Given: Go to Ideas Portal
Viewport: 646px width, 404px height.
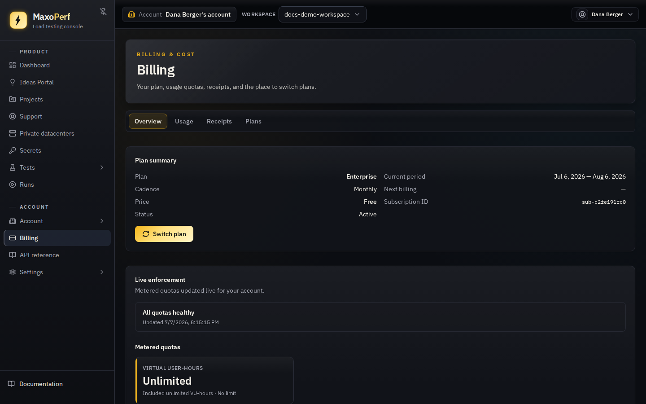Looking at the screenshot, I should pyautogui.click(x=57, y=82).
